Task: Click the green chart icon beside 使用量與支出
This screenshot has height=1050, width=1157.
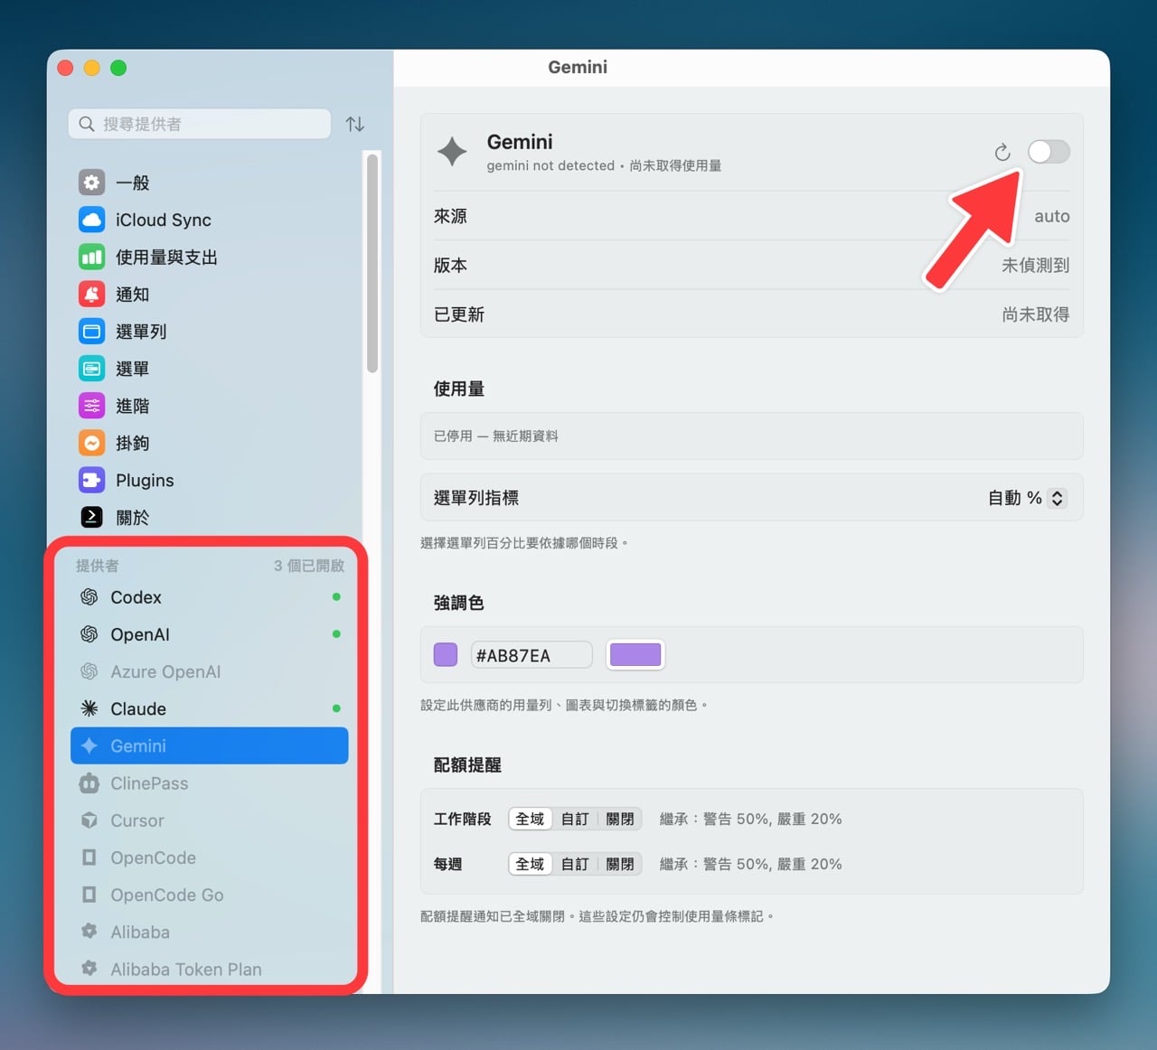Action: (x=91, y=257)
